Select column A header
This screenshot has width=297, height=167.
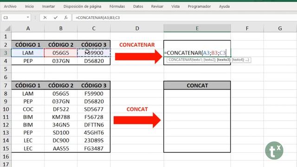pos(28,28)
